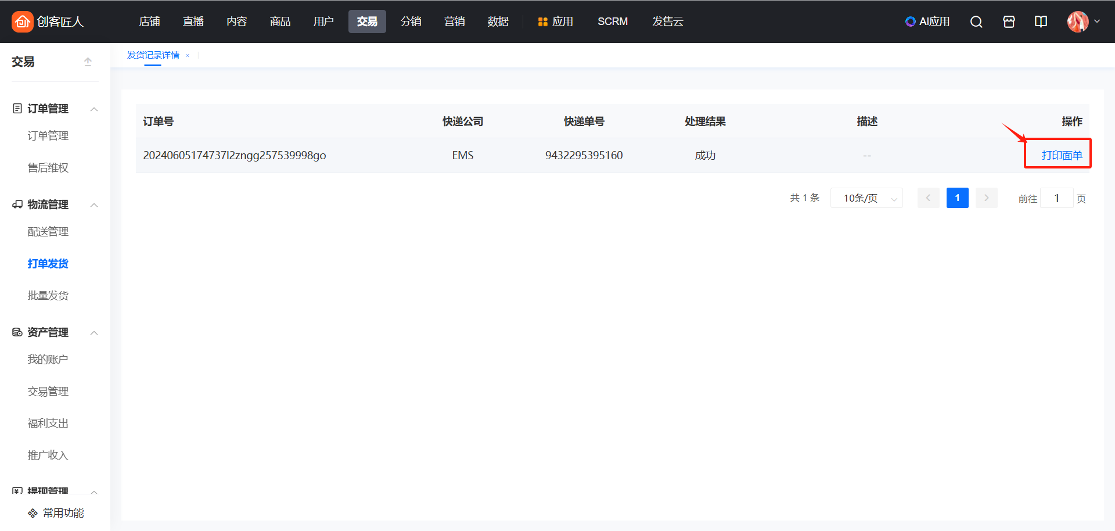
Task: Open the 10条/页 page size dropdown
Action: pos(866,198)
